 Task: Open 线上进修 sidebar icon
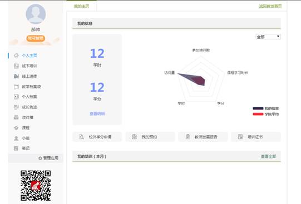[16, 76]
